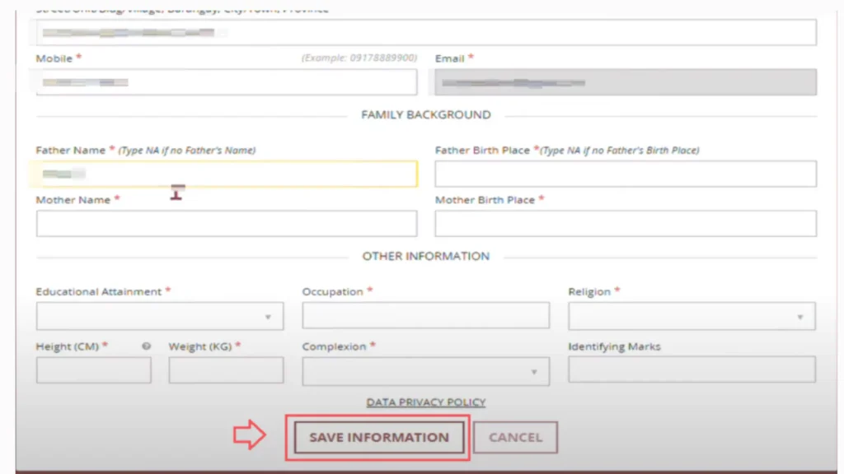The width and height of the screenshot is (844, 474).
Task: Click the Mother Birth Place field
Action: pos(625,223)
